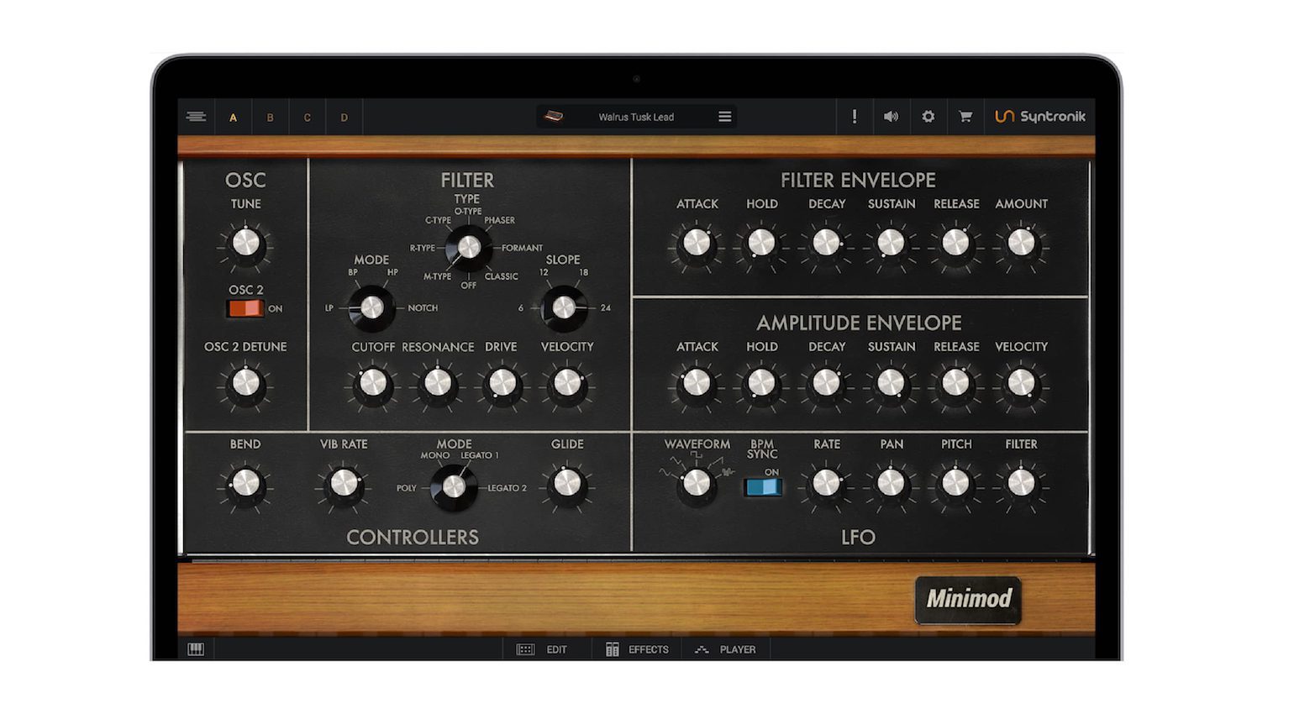The image size is (1294, 714).
Task: Open the parts list icon beside tab A
Action: pos(196,117)
